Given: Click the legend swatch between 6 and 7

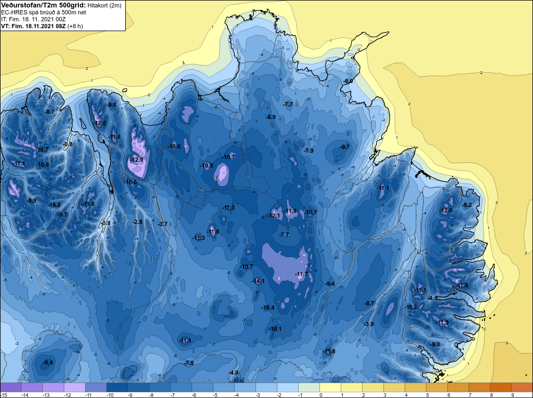Looking at the screenshot, I should 458,387.
